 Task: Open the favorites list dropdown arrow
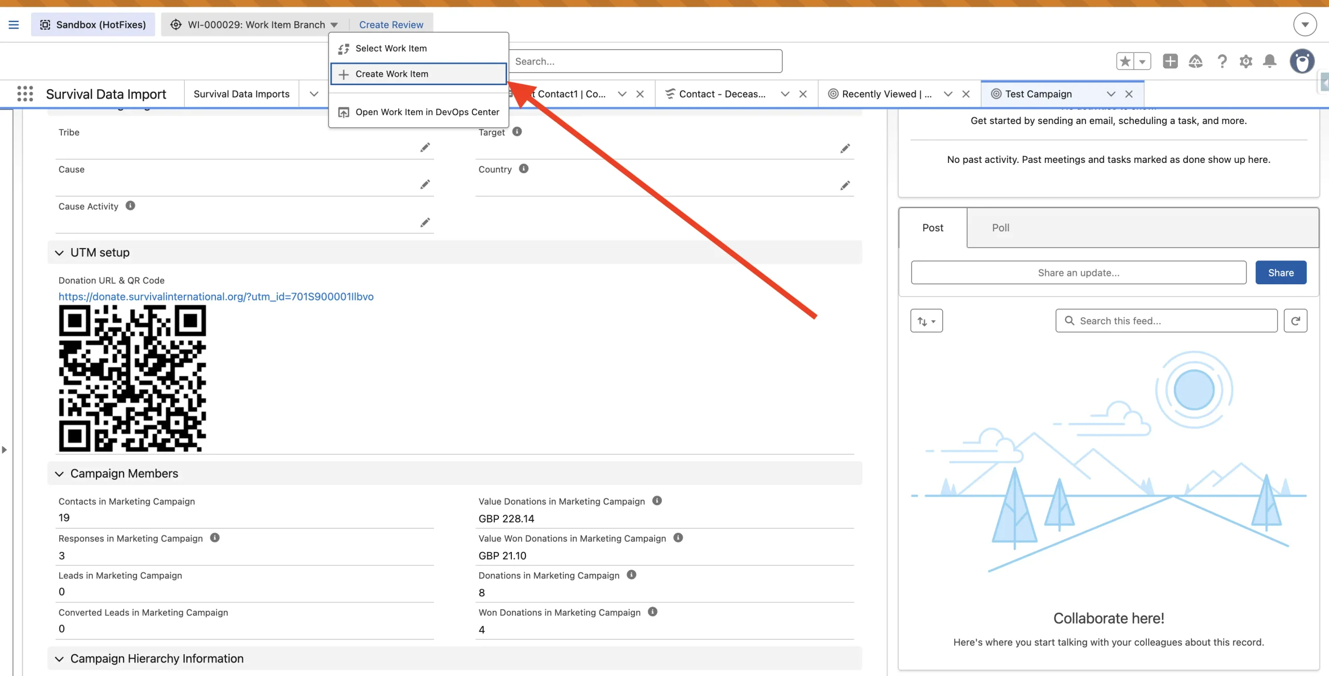pyautogui.click(x=1142, y=61)
